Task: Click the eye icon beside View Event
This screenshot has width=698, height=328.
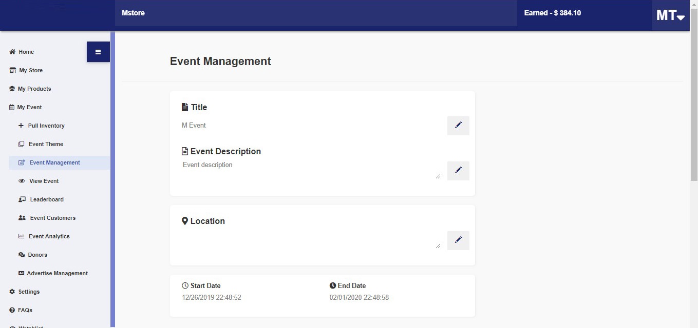Action: tap(22, 181)
